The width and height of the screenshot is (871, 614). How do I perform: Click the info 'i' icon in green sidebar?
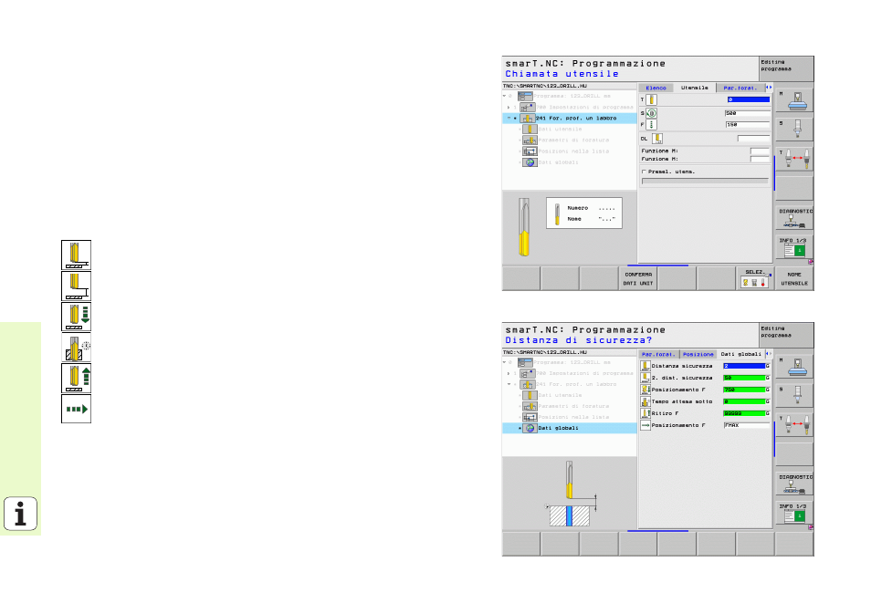[x=20, y=514]
